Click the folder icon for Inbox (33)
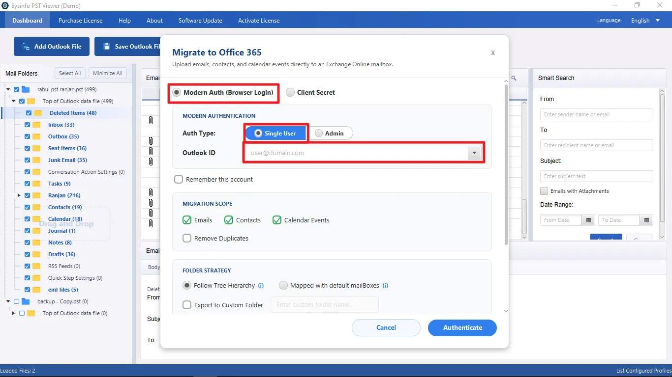Viewport: 672px width, 377px height. [36, 125]
